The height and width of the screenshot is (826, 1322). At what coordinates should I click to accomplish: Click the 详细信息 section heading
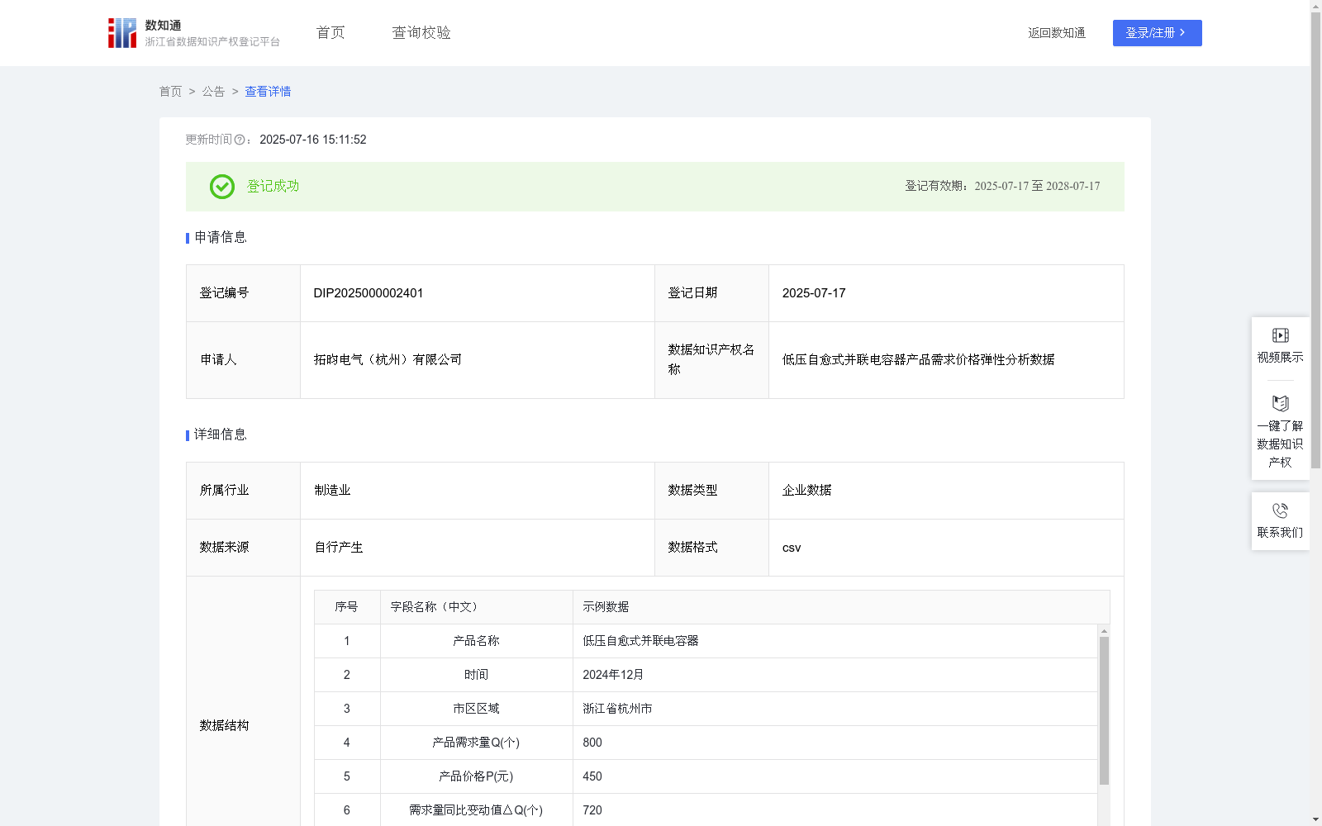[x=221, y=434]
